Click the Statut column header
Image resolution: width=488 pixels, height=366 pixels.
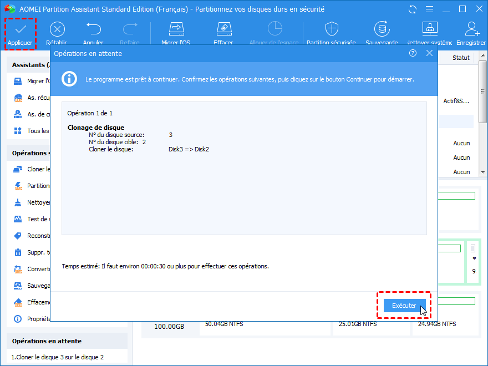[461, 58]
